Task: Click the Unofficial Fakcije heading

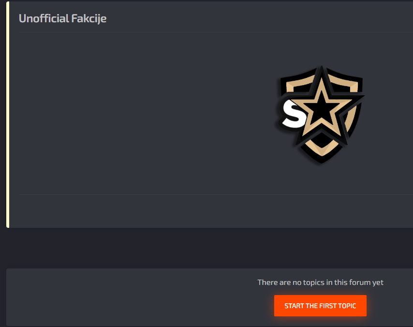Action: pos(63,18)
